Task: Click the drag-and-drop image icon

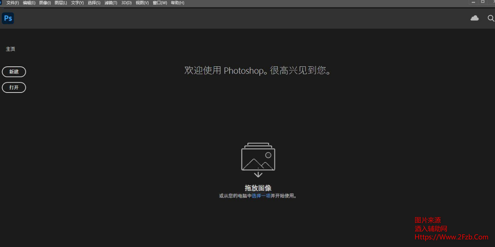Action: (x=258, y=160)
